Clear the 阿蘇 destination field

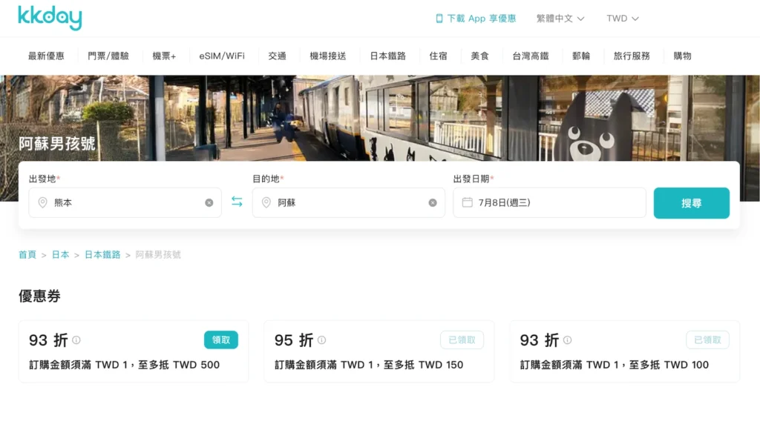[x=433, y=203]
